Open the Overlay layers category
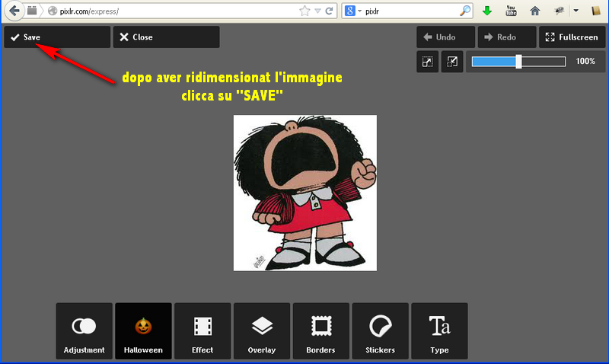609x364 pixels. (262, 331)
